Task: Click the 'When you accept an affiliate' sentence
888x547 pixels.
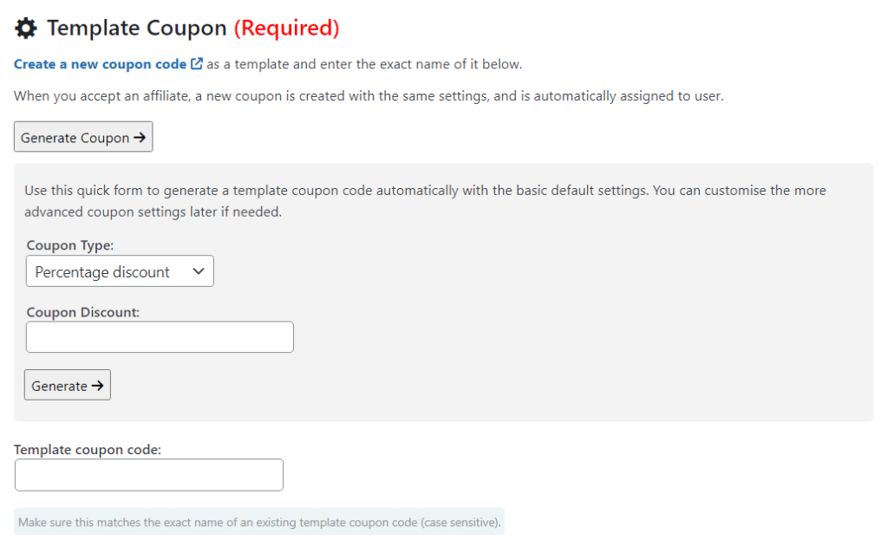Action: click(369, 95)
